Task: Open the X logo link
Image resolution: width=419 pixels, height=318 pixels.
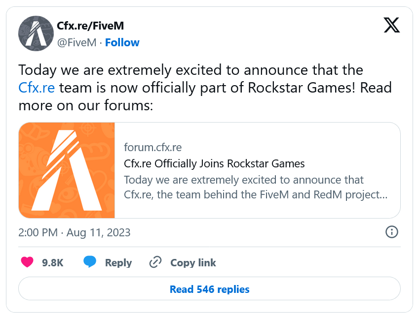Action: click(391, 25)
